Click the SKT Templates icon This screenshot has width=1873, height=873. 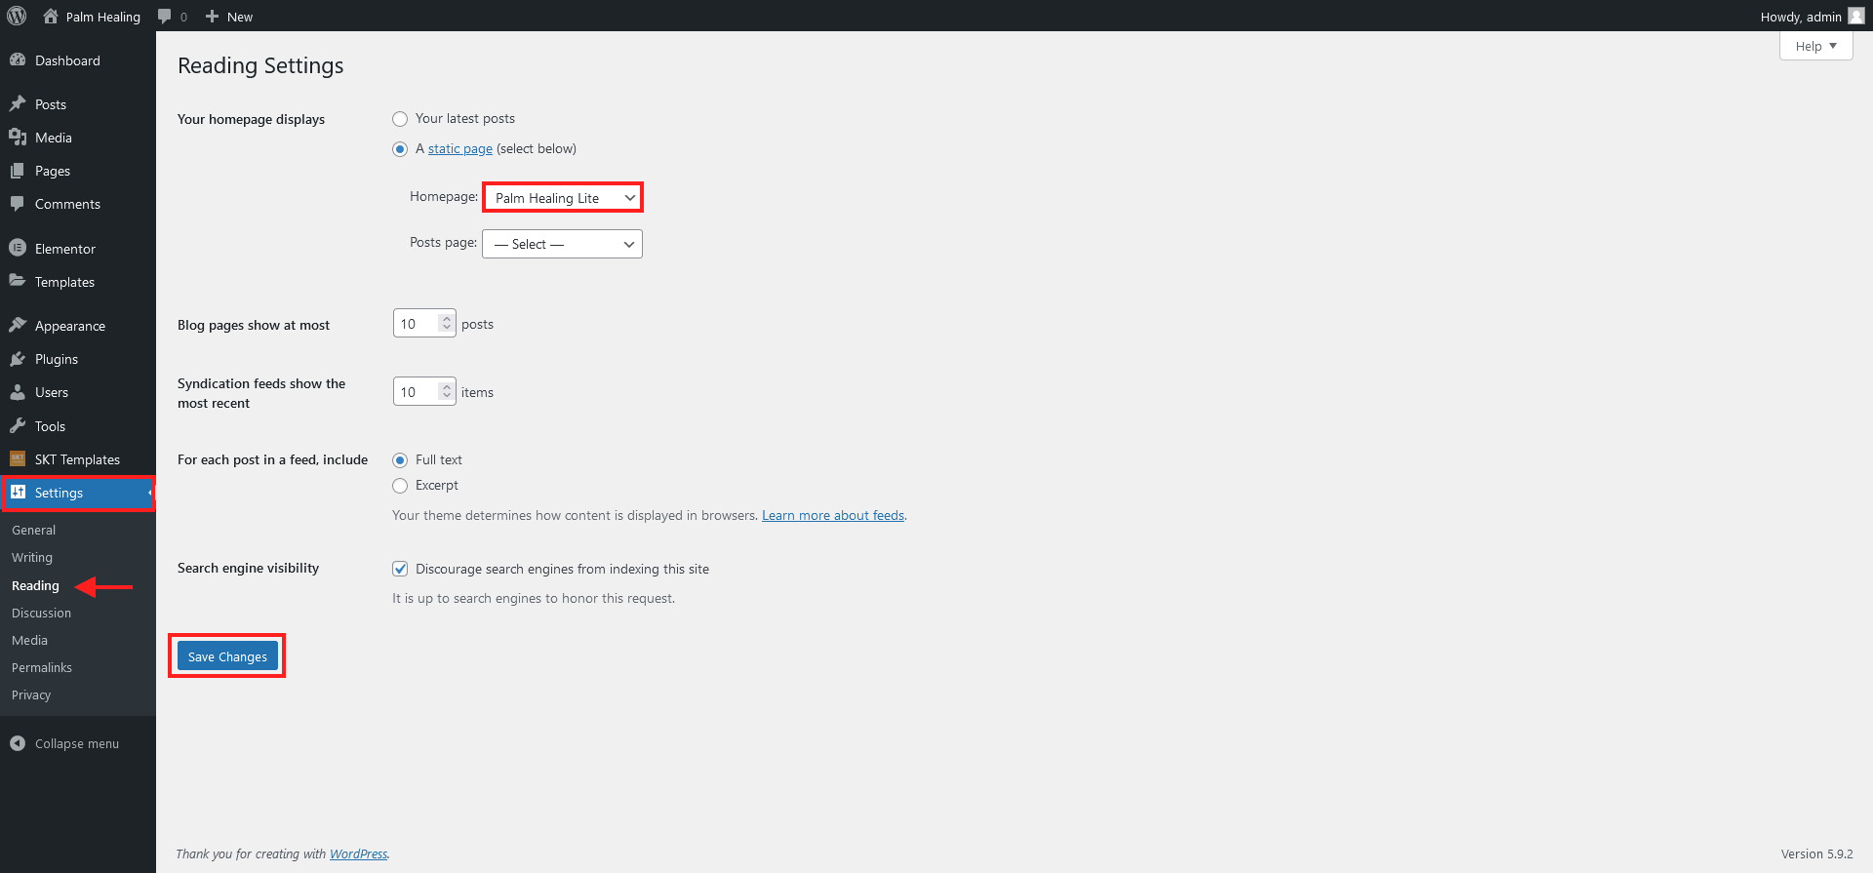18,458
